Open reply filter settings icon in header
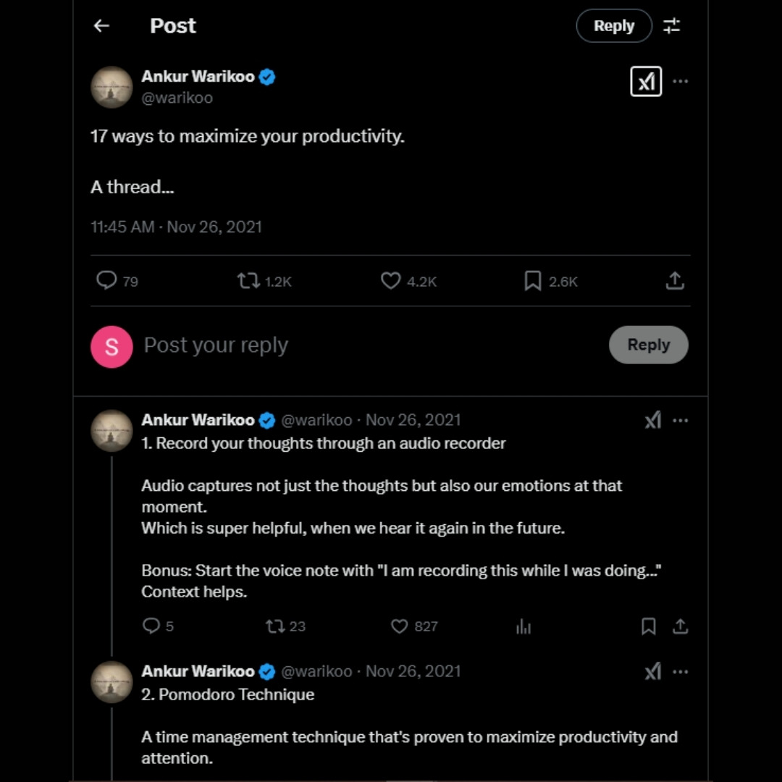782x782 pixels. click(672, 26)
